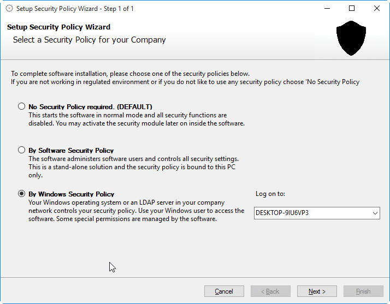
Task: Click the gear icon in the title bar
Action: tap(9, 9)
